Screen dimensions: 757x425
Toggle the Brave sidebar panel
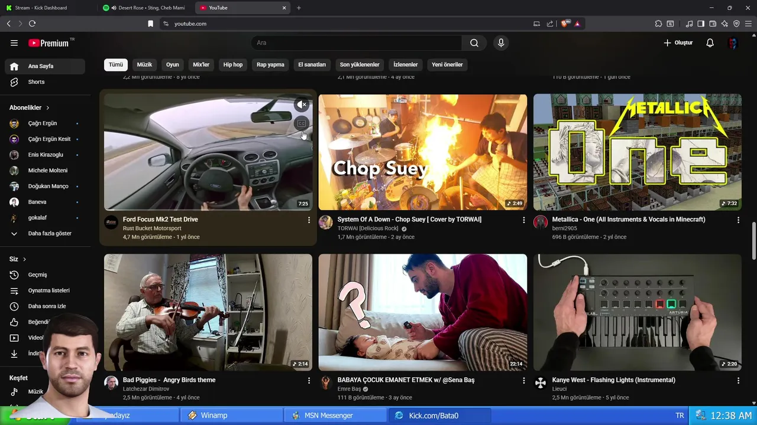(701, 24)
